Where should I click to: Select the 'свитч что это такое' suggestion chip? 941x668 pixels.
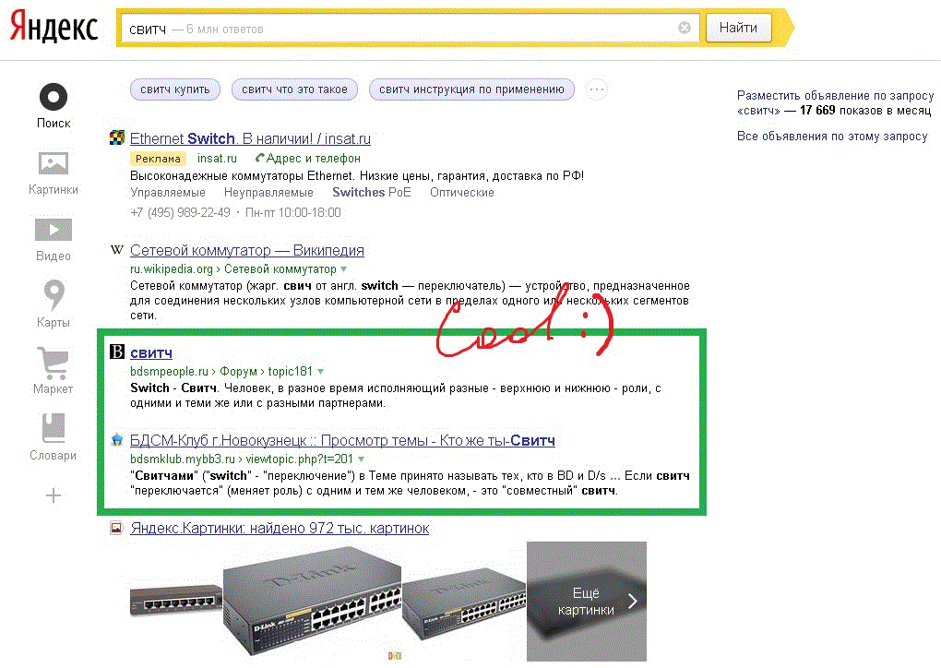[294, 90]
